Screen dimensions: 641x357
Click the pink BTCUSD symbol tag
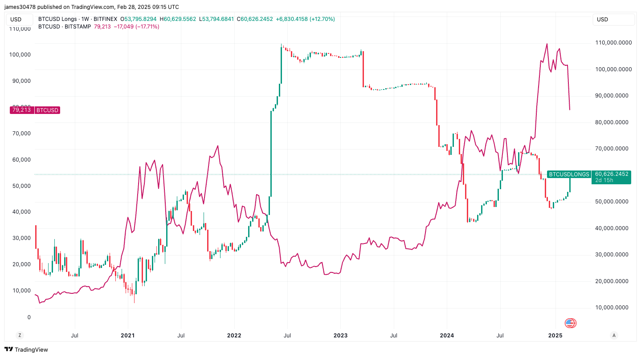[48, 110]
